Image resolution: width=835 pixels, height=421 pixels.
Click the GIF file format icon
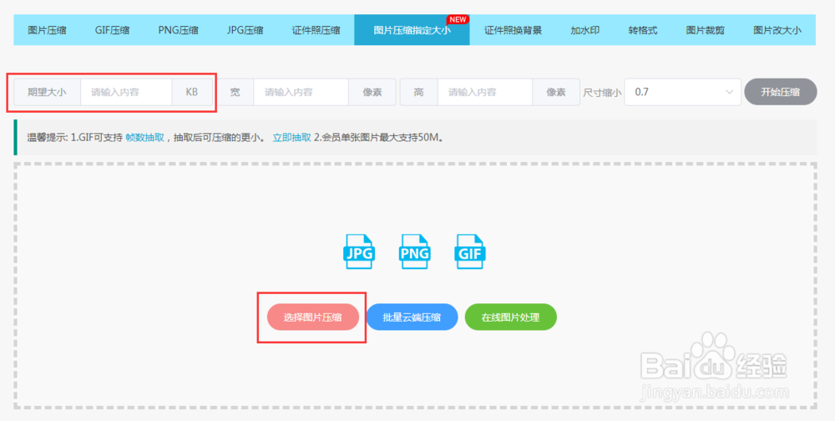pyautogui.click(x=470, y=251)
